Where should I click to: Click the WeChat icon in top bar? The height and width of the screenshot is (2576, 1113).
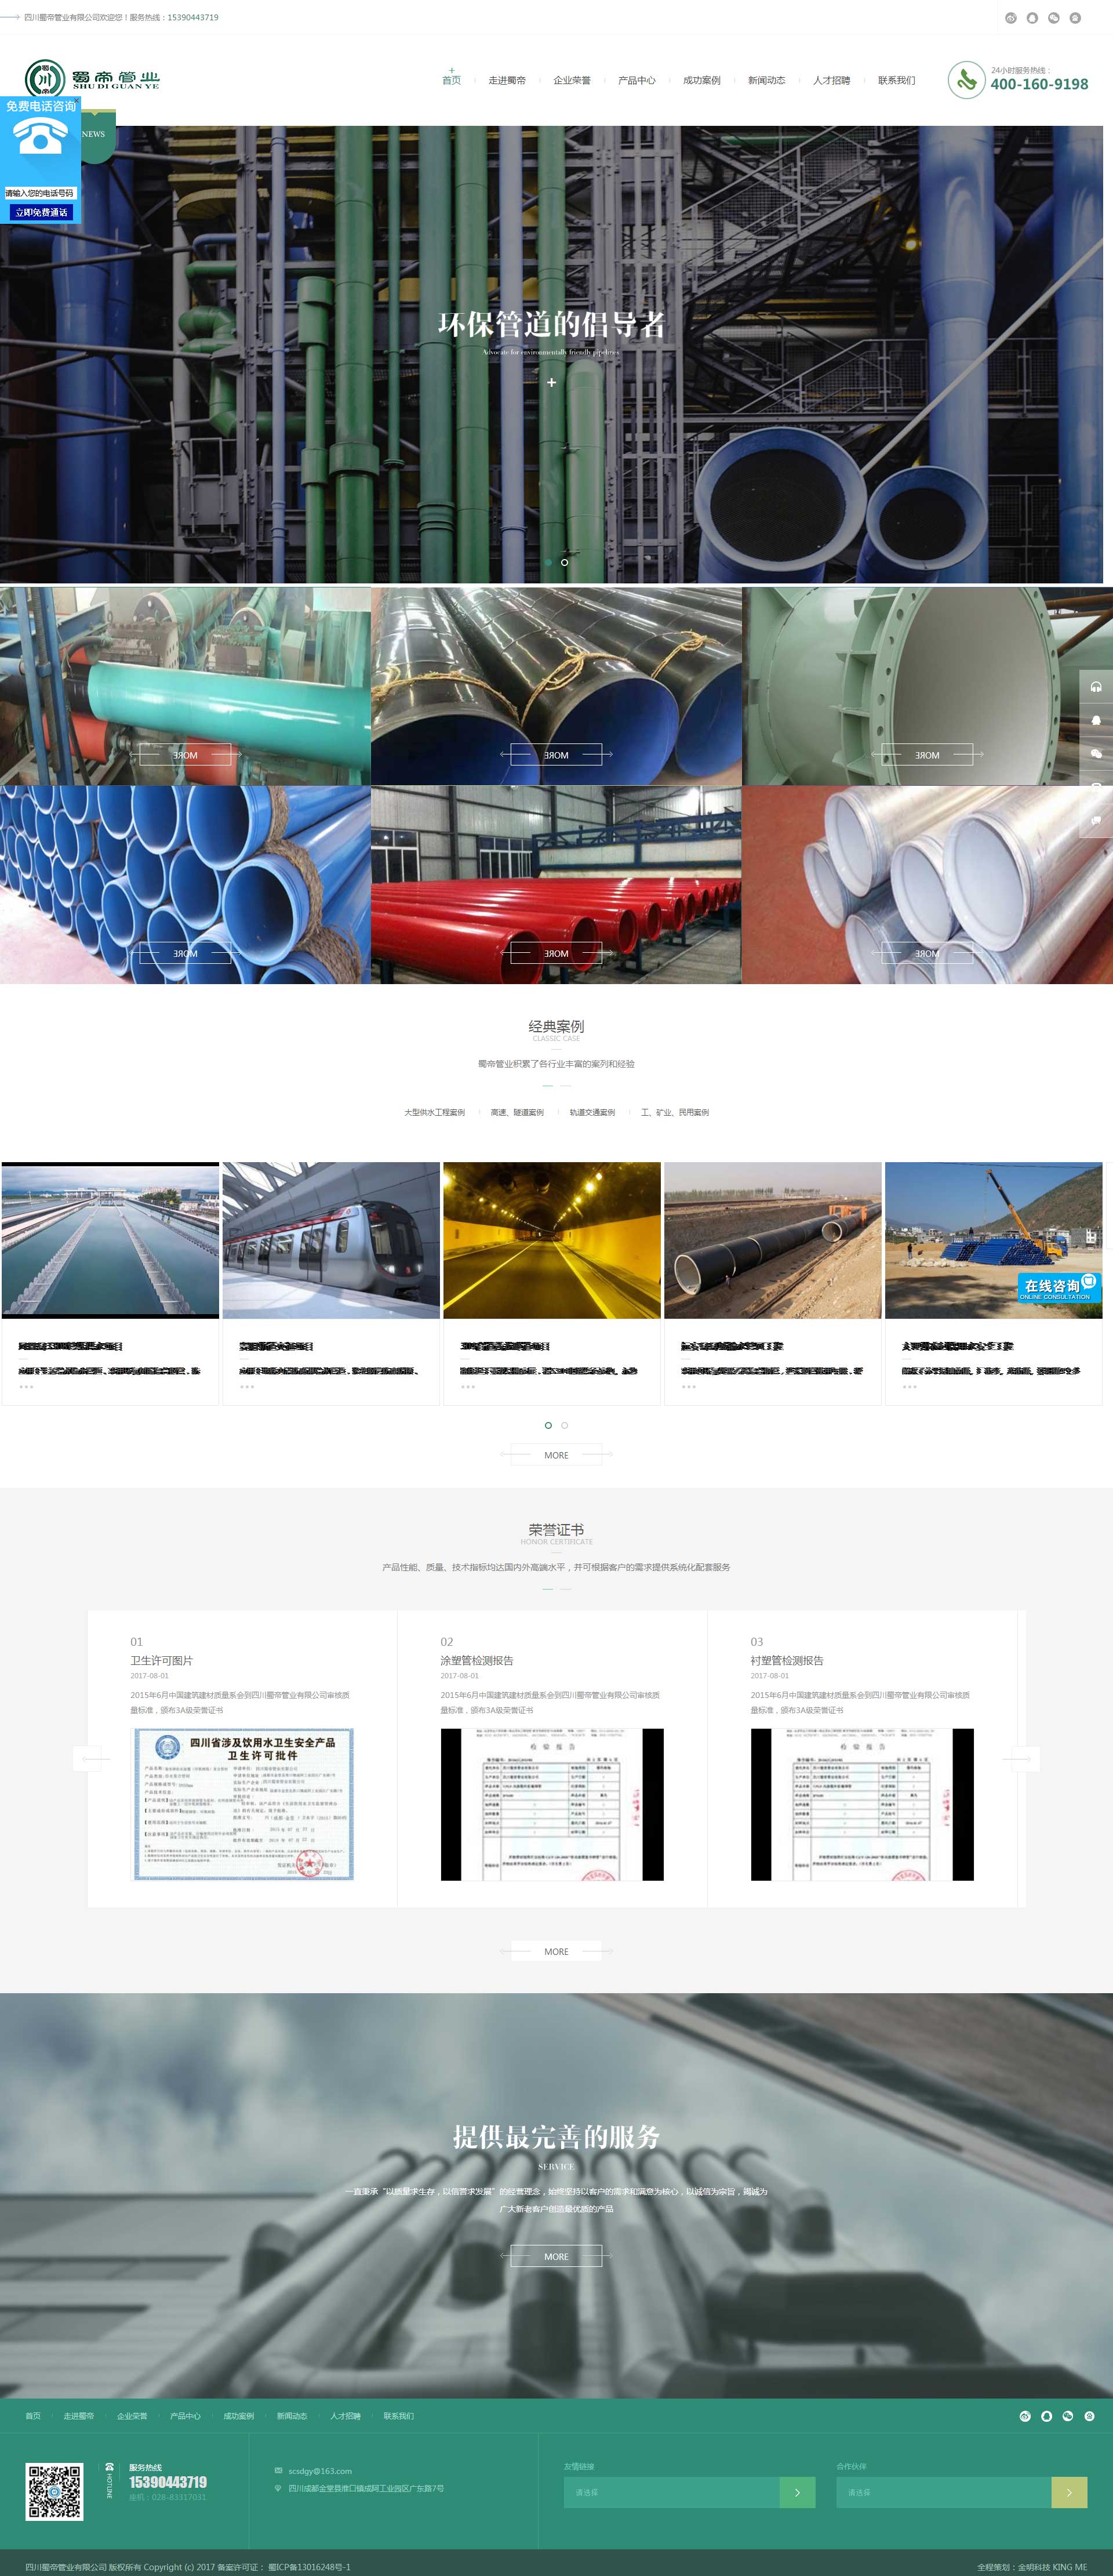(x=1053, y=18)
